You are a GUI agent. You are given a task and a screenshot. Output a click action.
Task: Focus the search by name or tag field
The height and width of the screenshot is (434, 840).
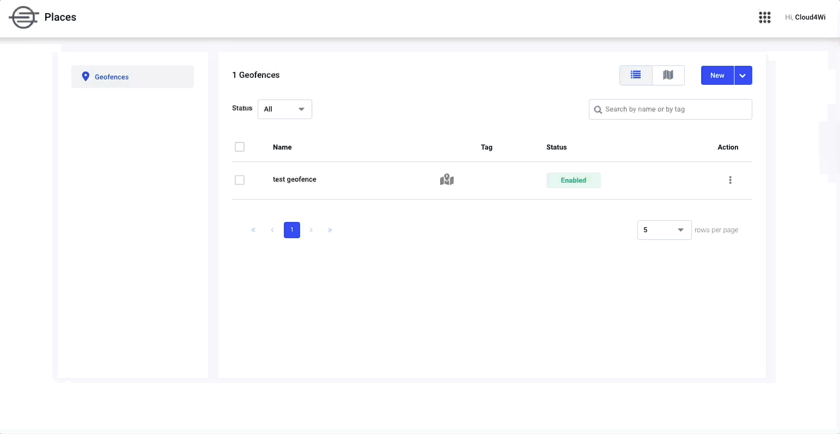click(x=671, y=109)
